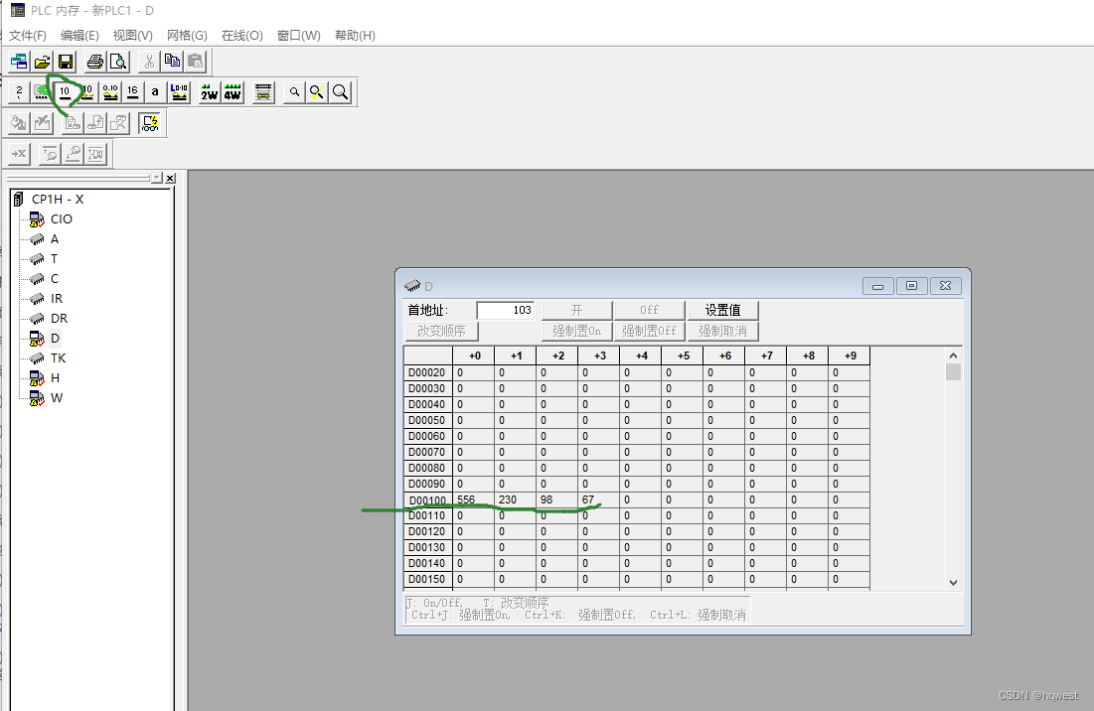Open file with the folder toolbar icon
The image size is (1094, 711).
[42, 62]
